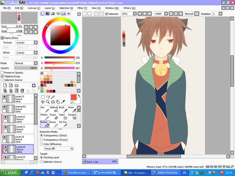
Task: Open the File menu
Action: [x=7, y=8]
